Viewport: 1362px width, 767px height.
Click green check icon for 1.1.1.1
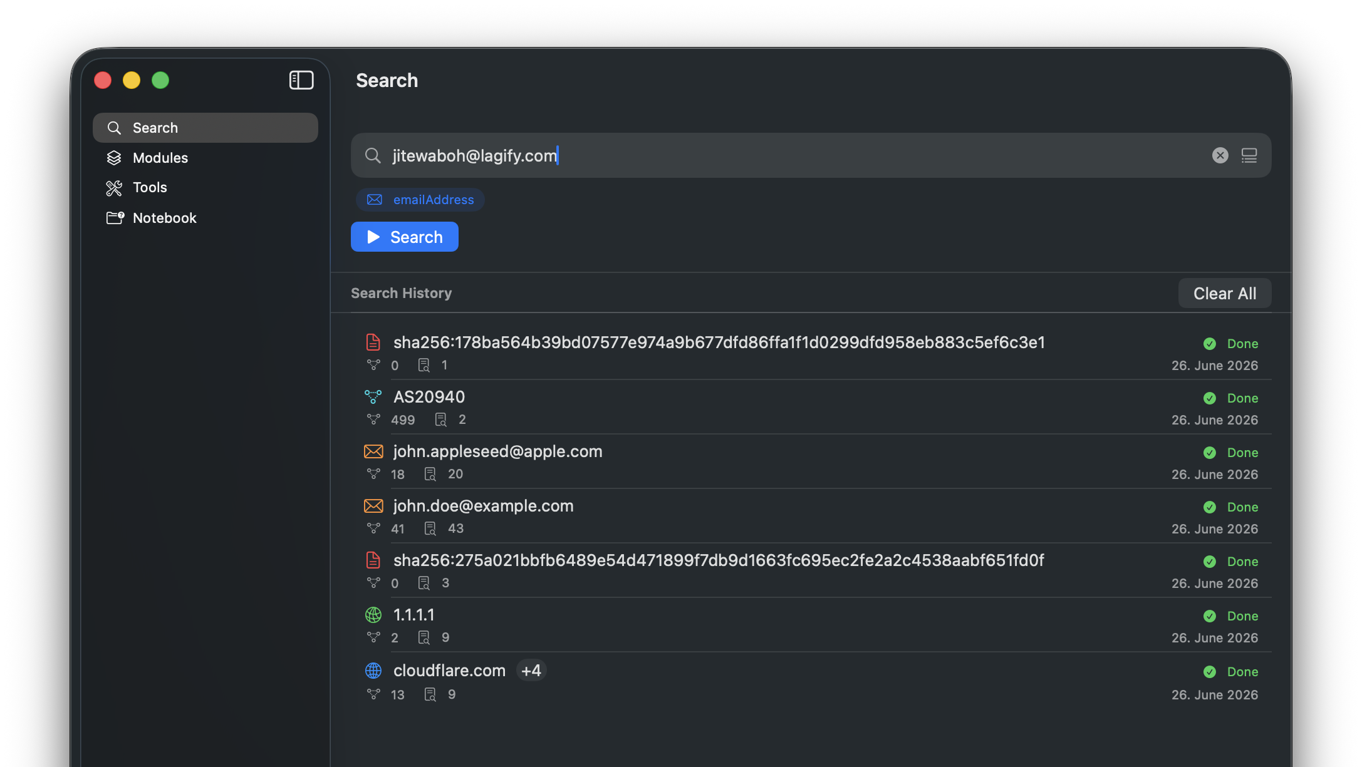pyautogui.click(x=1210, y=616)
